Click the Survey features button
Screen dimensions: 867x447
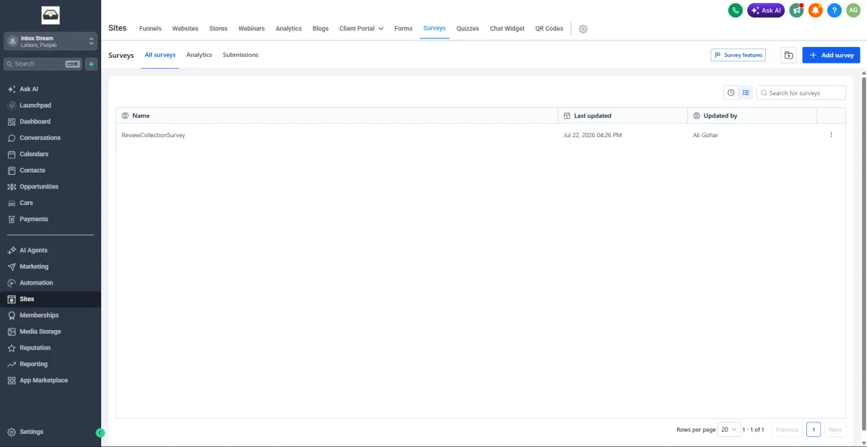pyautogui.click(x=738, y=55)
